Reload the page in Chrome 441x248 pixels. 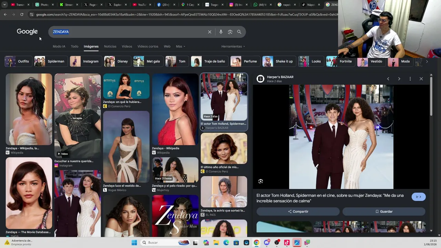coord(22,14)
